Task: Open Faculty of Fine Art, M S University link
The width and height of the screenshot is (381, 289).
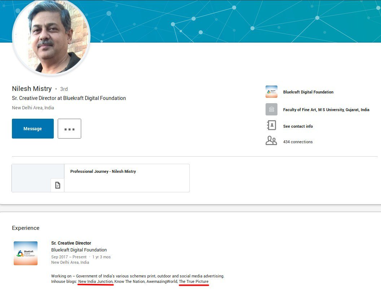Action: 326,110
